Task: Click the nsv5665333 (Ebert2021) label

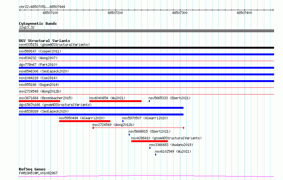Action: pos(169,98)
